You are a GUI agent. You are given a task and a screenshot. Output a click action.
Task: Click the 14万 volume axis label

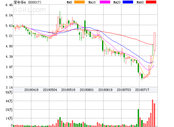point(9,119)
